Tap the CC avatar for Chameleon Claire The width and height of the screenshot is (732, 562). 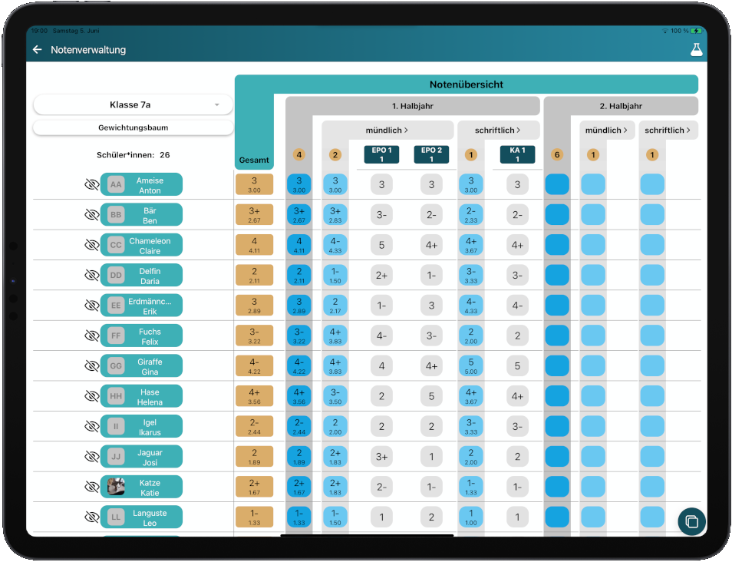[116, 246]
